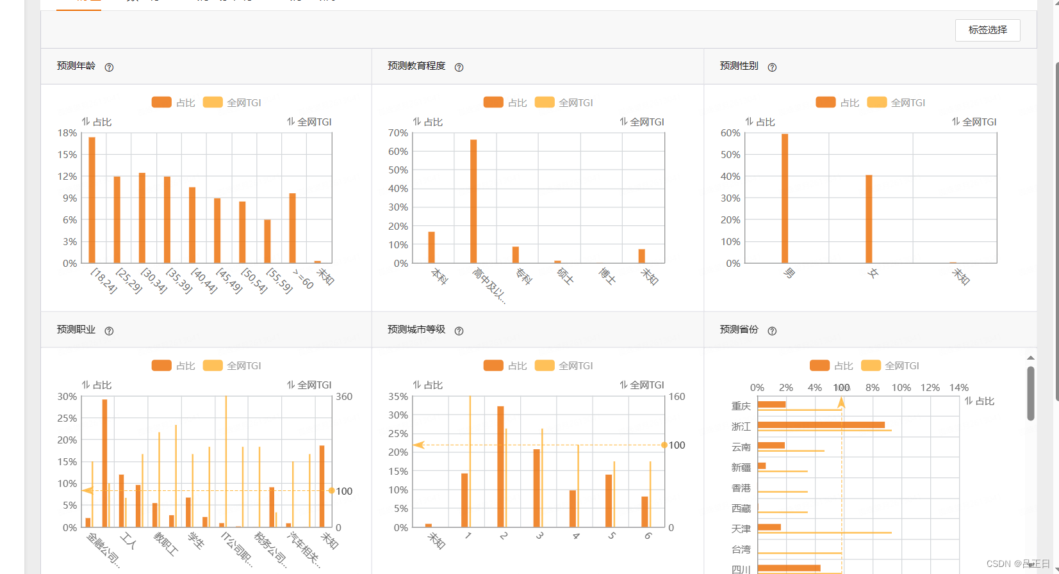Open help tooltip for 预测省份

coord(772,331)
